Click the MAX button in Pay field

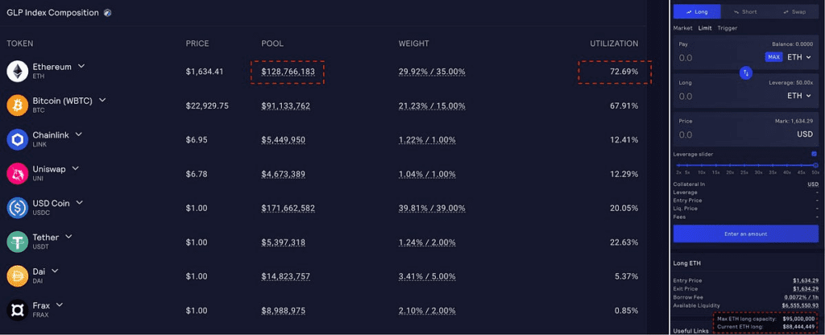point(773,57)
